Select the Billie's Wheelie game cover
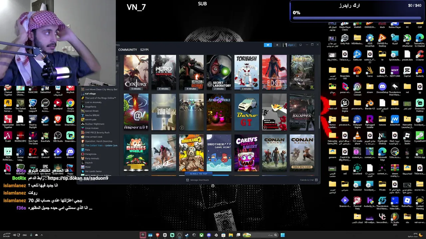The height and width of the screenshot is (239, 426). coord(136,153)
